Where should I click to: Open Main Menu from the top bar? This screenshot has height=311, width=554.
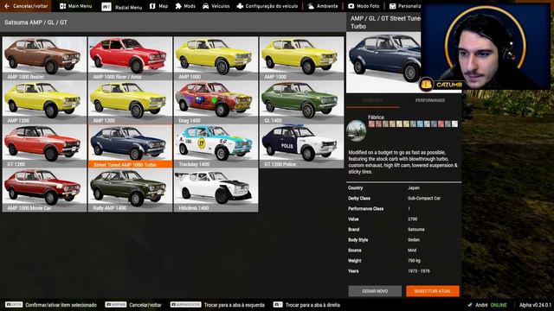tap(75, 6)
